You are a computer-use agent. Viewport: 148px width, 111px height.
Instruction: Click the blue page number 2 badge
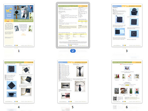pyautogui.click(x=73, y=51)
